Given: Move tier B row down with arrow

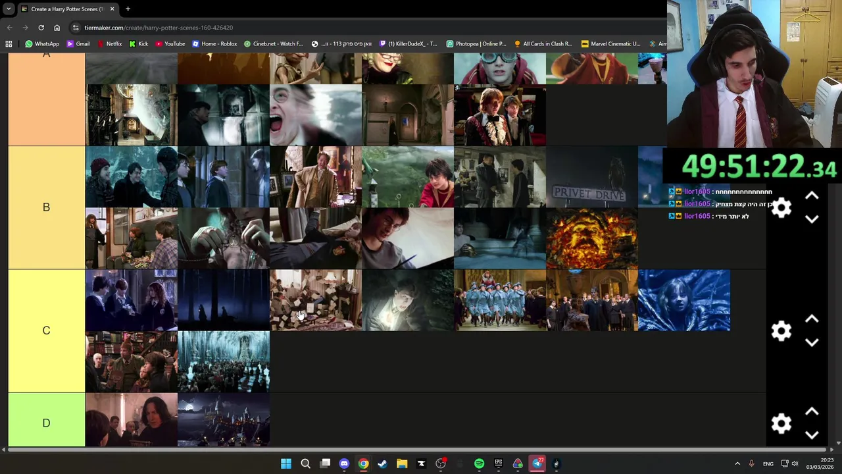Looking at the screenshot, I should (812, 219).
